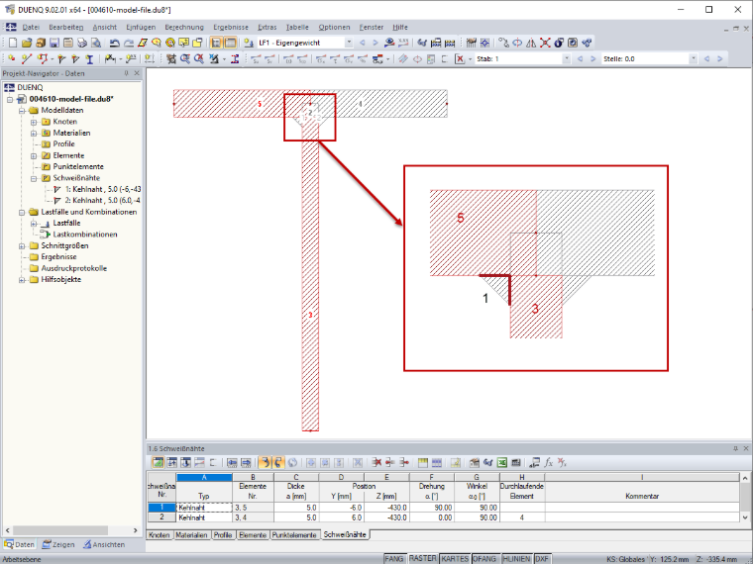Open the LF1 - Eigengewicht load case dropdown
This screenshot has height=564, width=753.
pyautogui.click(x=349, y=43)
